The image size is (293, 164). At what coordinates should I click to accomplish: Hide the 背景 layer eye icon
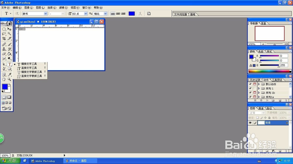250,123
